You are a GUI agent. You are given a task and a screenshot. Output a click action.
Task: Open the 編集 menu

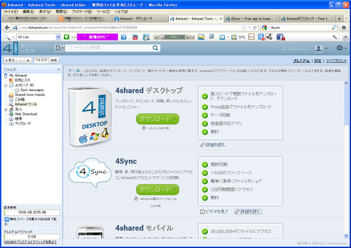[28, 11]
